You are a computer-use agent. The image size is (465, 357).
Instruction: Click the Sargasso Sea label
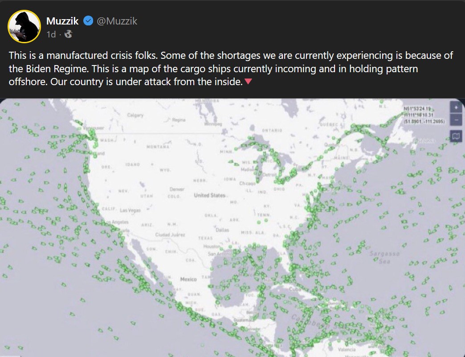point(385,257)
